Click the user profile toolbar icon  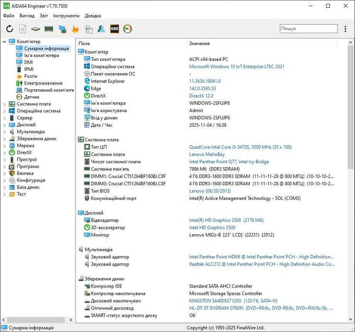coord(101,29)
